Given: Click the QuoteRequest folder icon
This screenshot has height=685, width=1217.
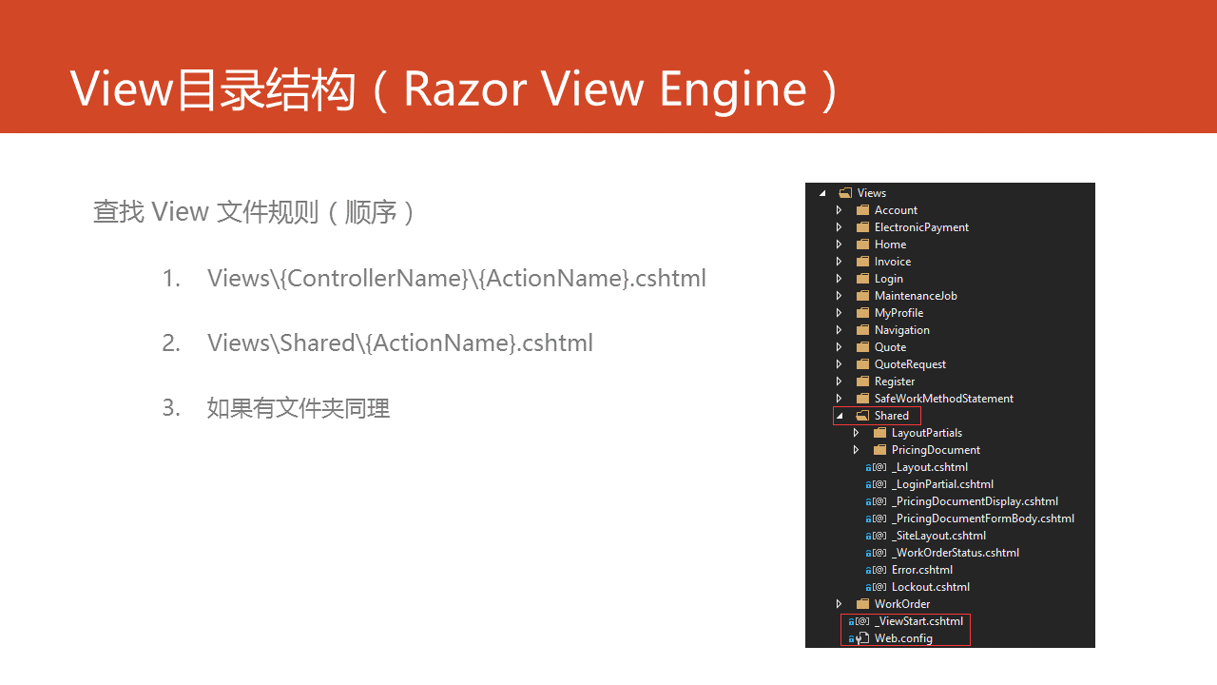Looking at the screenshot, I should (x=862, y=364).
